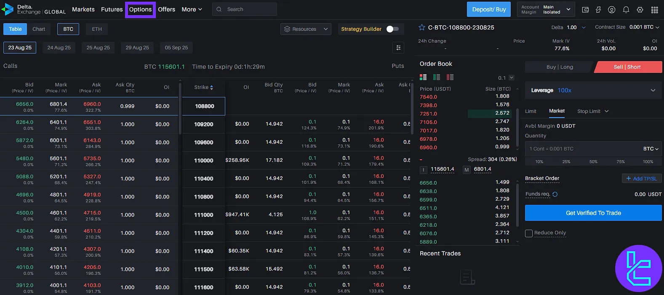This screenshot has width=664, height=295.
Task: Open the user profile icon
Action: (x=612, y=10)
